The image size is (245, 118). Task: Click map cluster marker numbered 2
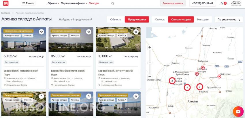[172, 81]
